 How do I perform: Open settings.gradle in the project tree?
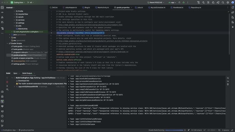[19, 64]
